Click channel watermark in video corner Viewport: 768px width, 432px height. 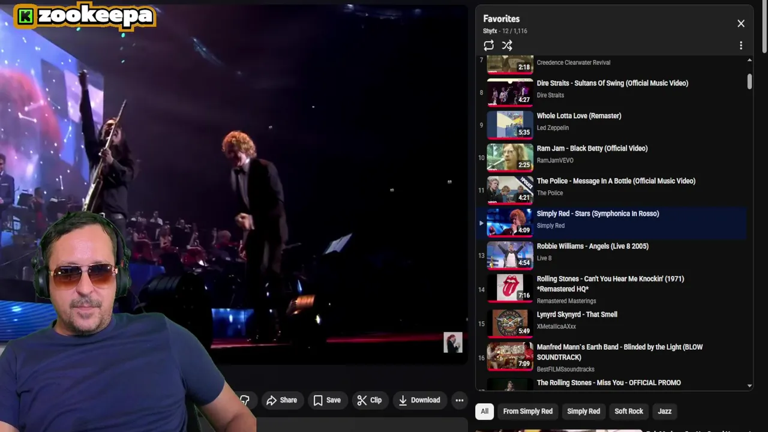pos(453,343)
